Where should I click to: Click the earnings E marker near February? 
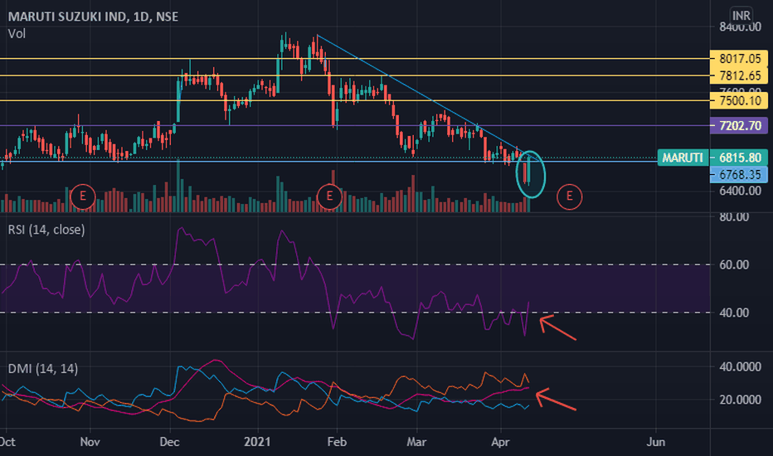[329, 196]
